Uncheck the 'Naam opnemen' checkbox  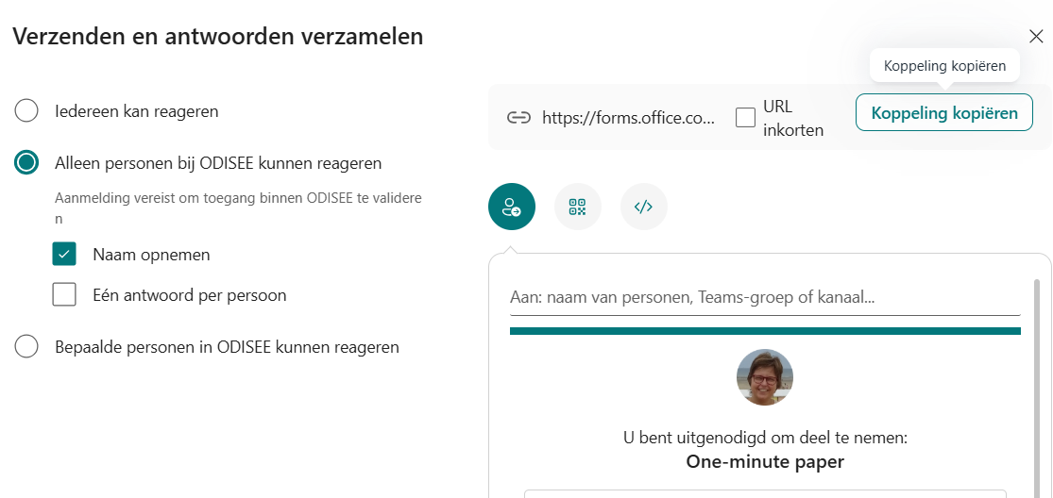tap(64, 255)
